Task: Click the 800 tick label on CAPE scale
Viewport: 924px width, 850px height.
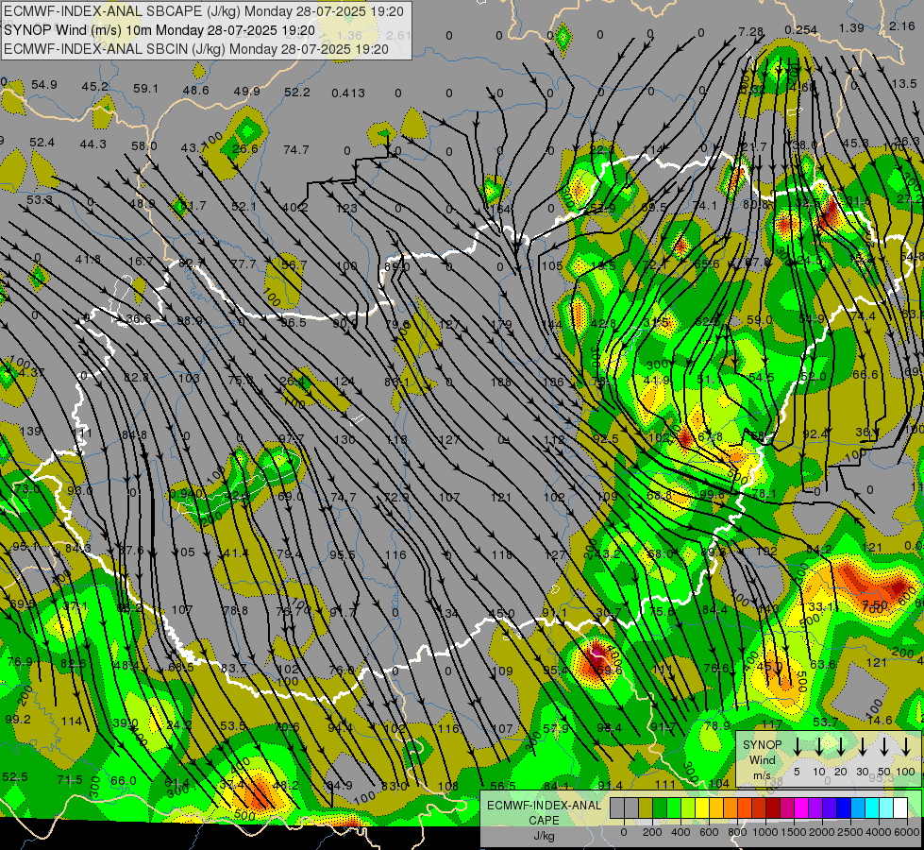Action: pyautogui.click(x=737, y=832)
